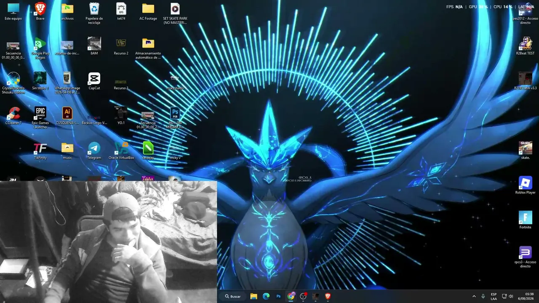Open the ESP LAA language switcher
Image resolution: width=539 pixels, height=303 pixels.
[x=494, y=296]
